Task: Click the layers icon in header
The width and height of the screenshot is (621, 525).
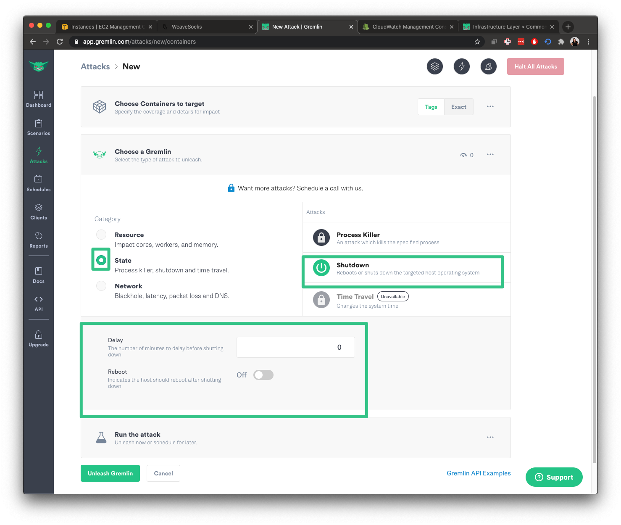Action: (x=435, y=66)
